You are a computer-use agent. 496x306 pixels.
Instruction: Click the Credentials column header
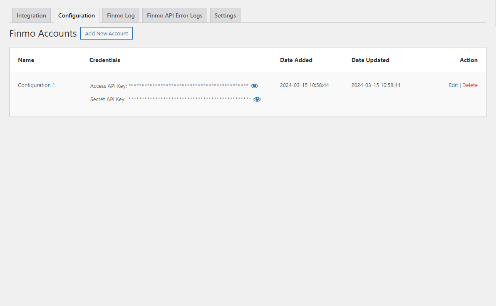click(x=105, y=60)
